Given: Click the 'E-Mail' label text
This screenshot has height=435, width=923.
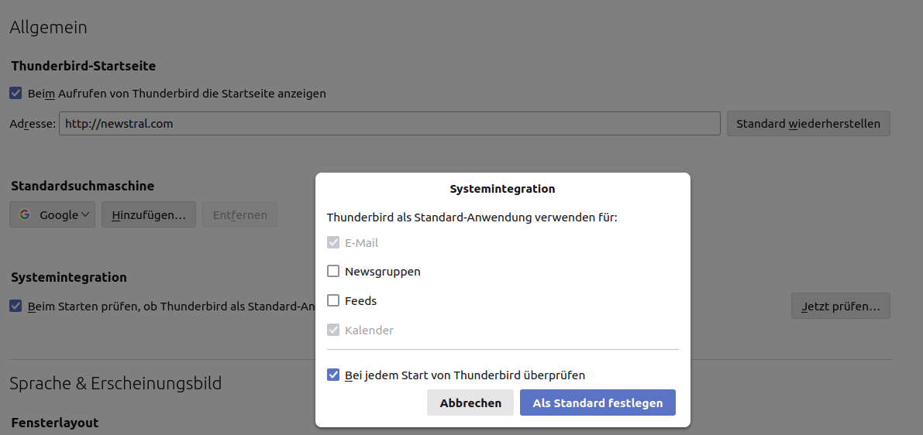Looking at the screenshot, I should pos(361,242).
